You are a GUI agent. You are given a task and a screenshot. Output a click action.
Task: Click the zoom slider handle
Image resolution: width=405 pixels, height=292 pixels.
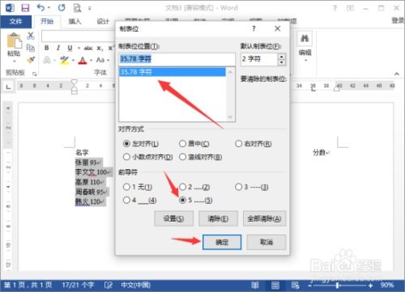click(x=338, y=286)
